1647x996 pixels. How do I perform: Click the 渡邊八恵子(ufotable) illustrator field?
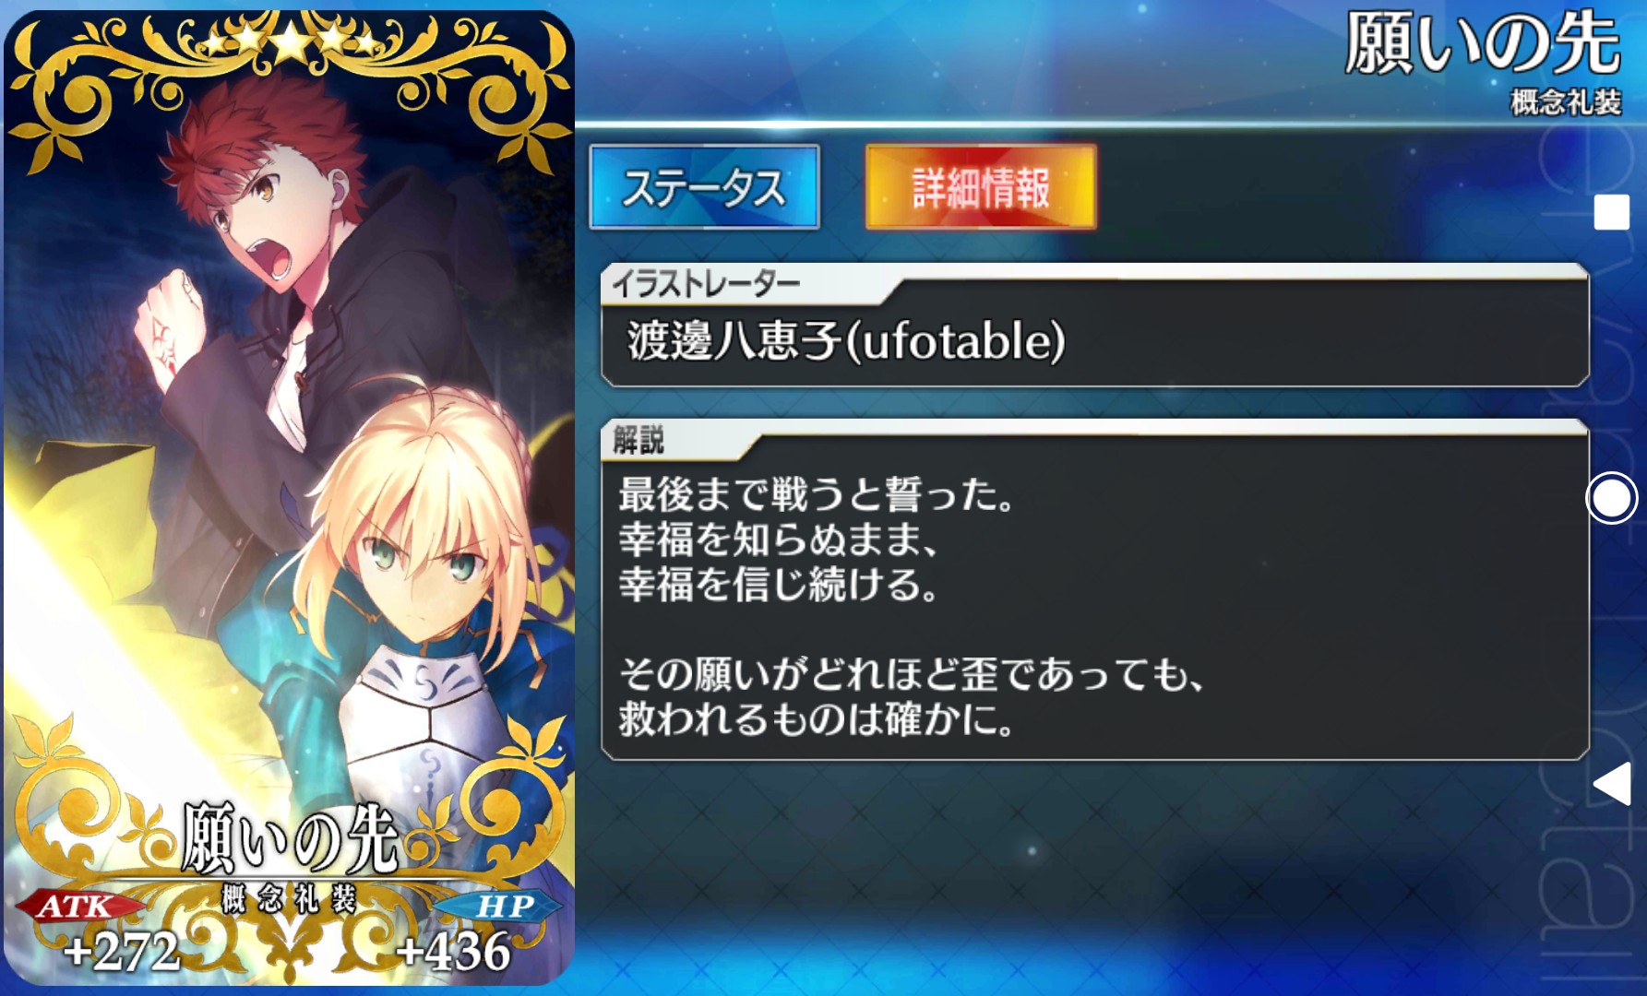coord(1094,341)
